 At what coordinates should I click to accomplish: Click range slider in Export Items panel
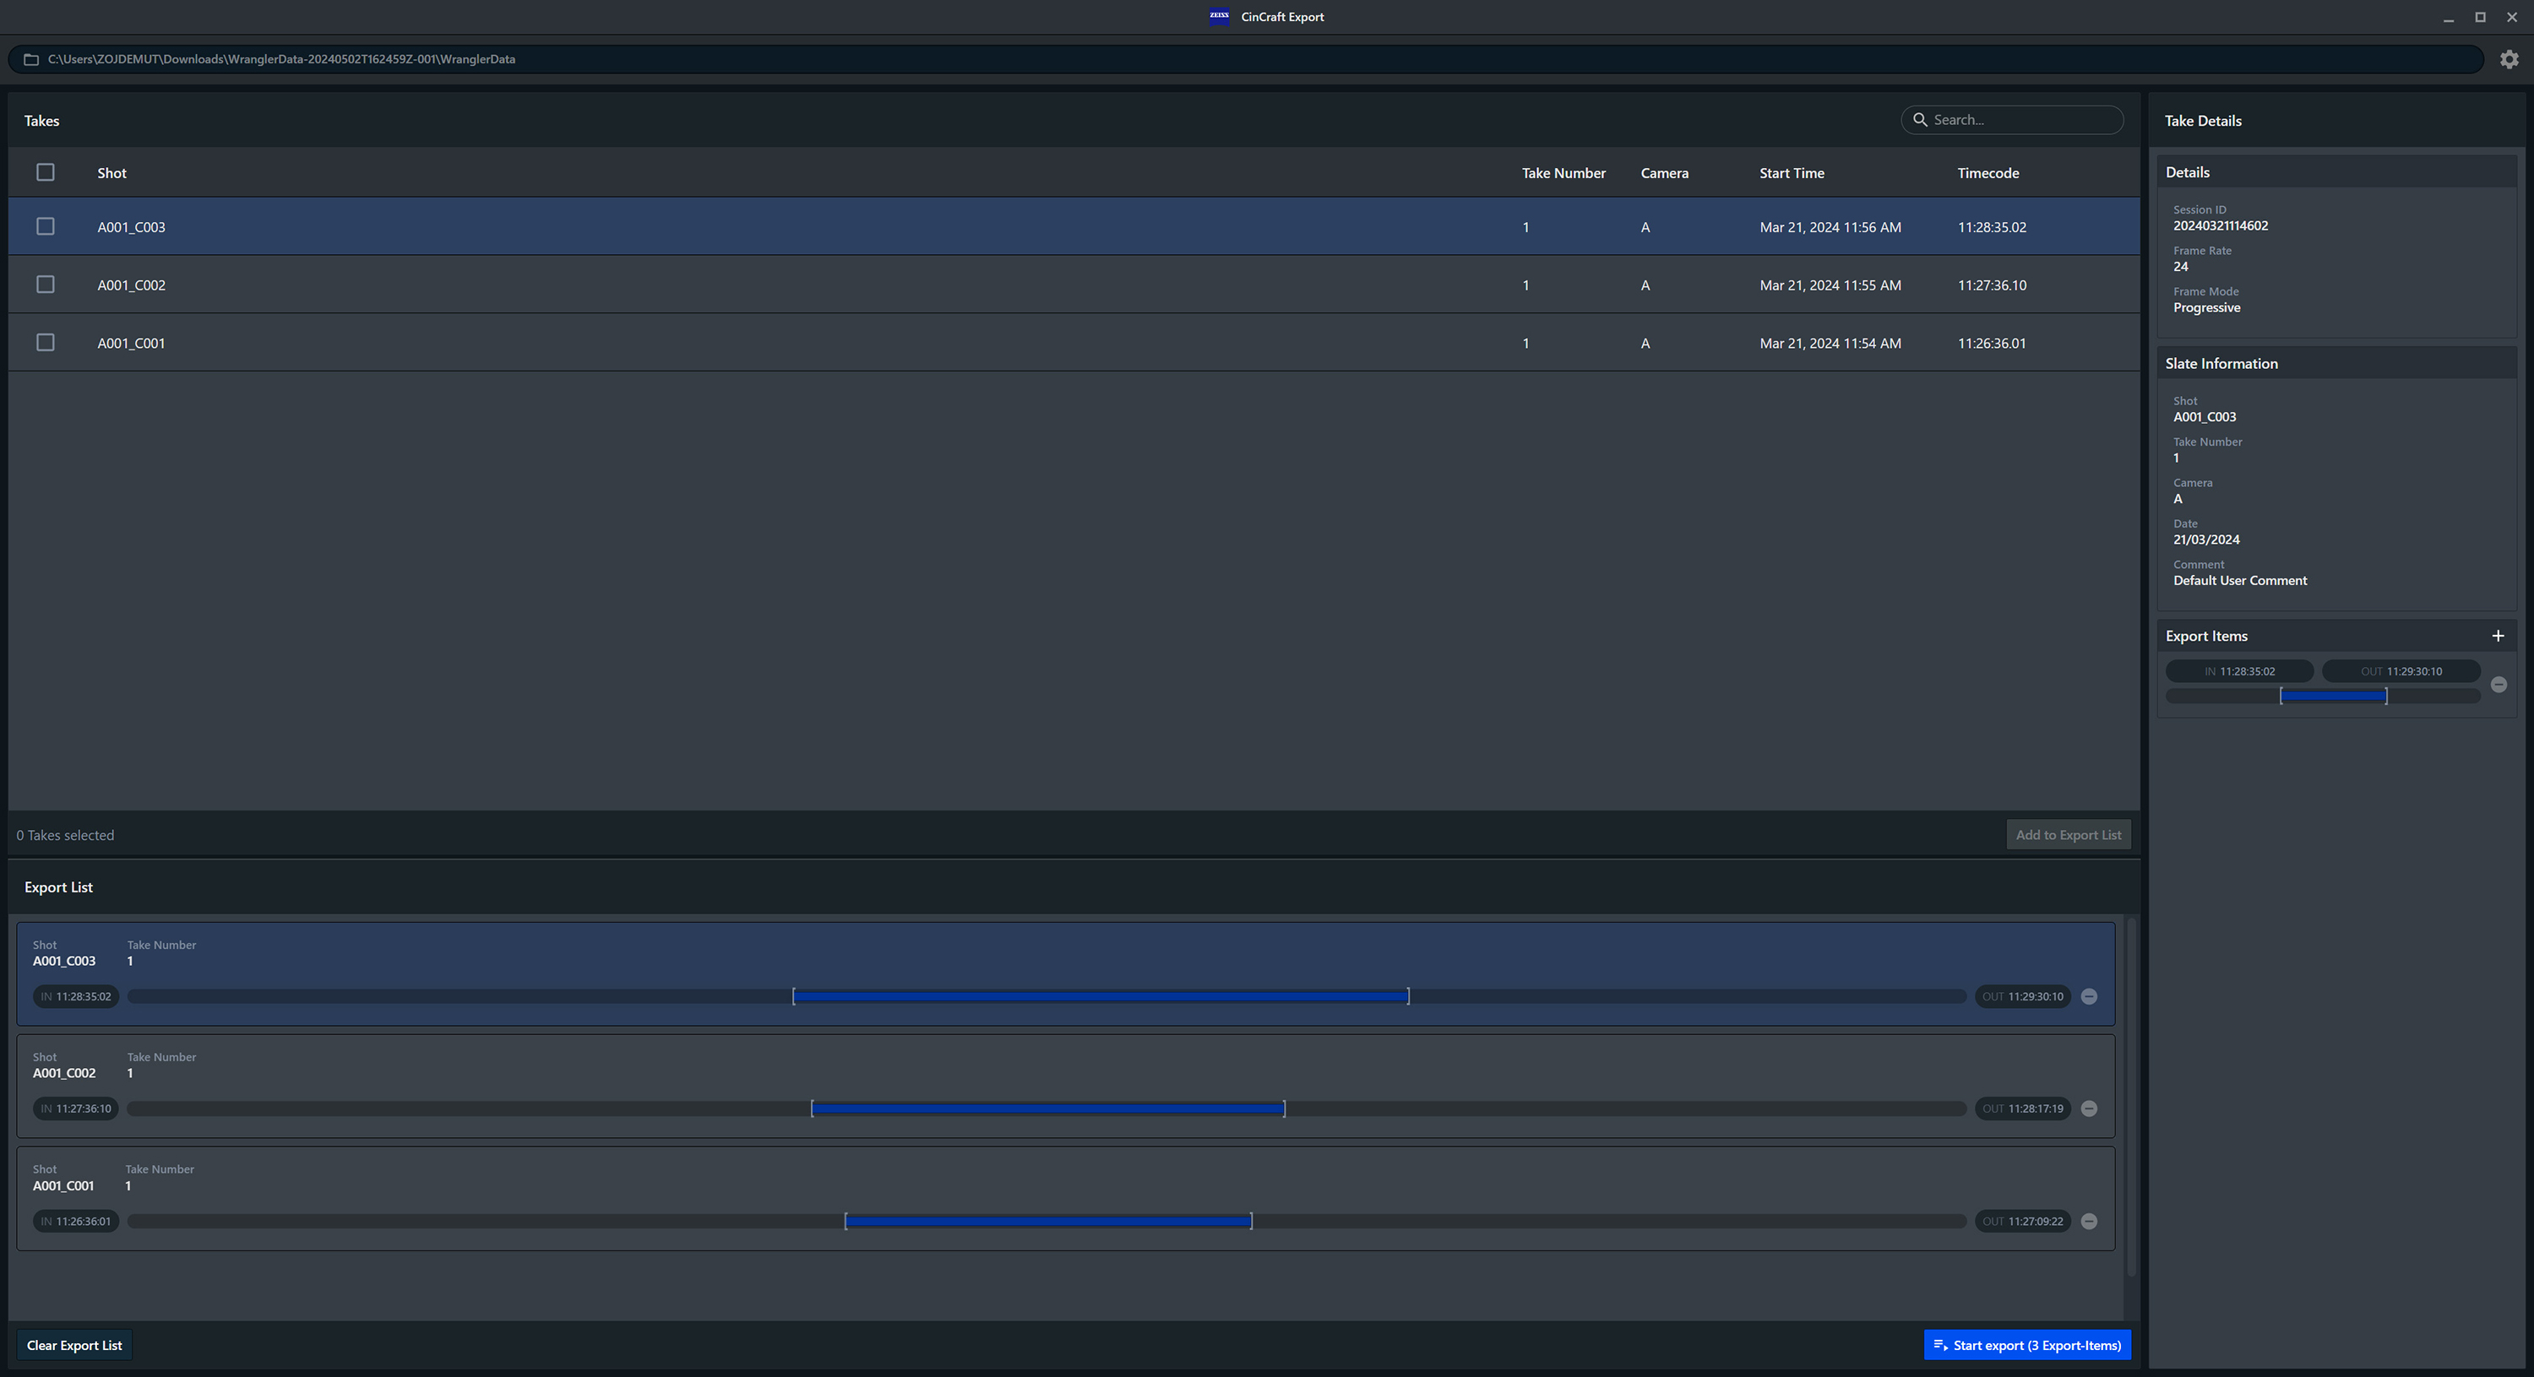[2323, 697]
